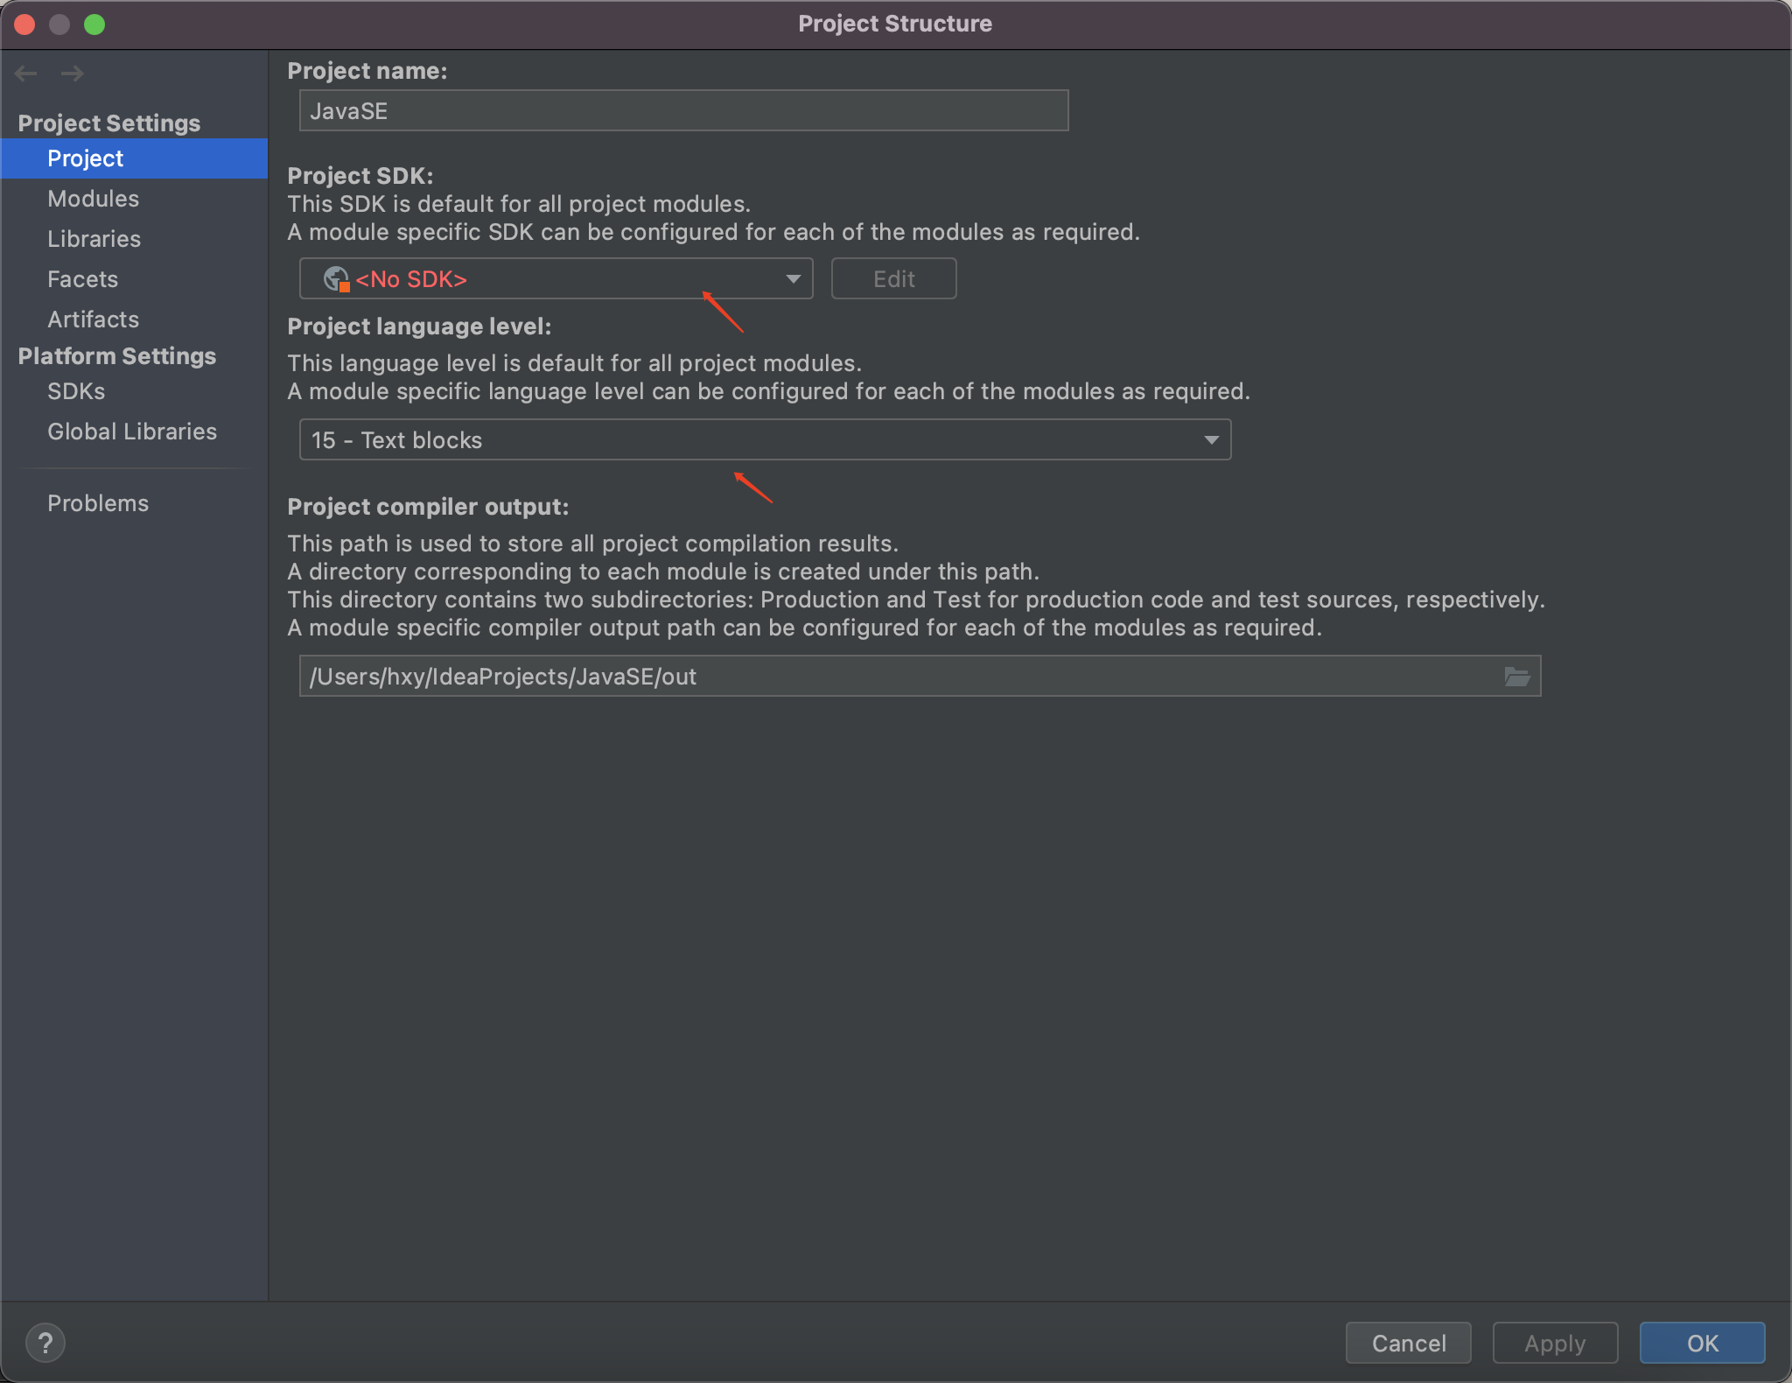Select Facets in the sidebar
Viewport: 1792px width, 1383px height.
tap(82, 279)
